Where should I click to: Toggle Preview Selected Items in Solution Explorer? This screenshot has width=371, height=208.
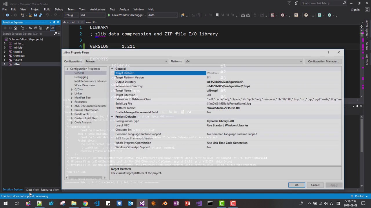[53, 28]
